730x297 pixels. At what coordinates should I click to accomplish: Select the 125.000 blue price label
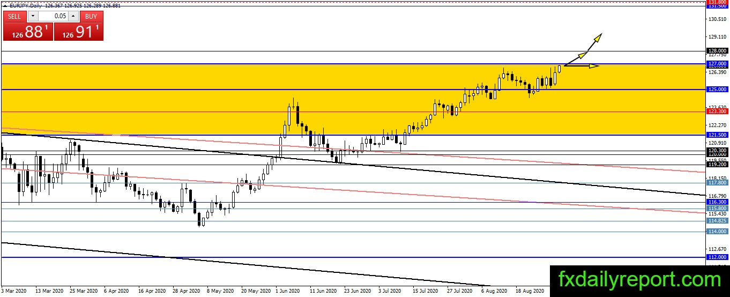[717, 89]
